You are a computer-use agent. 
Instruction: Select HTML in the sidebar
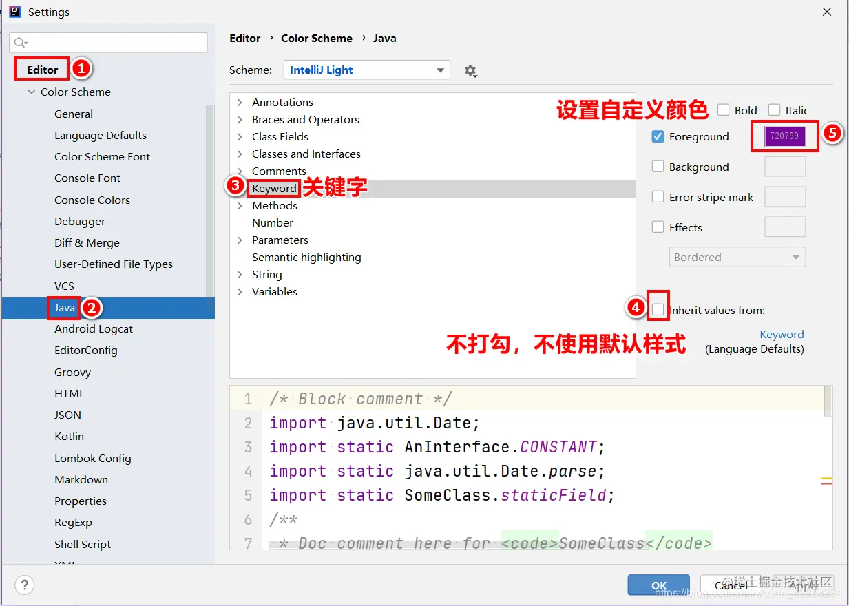coord(70,393)
